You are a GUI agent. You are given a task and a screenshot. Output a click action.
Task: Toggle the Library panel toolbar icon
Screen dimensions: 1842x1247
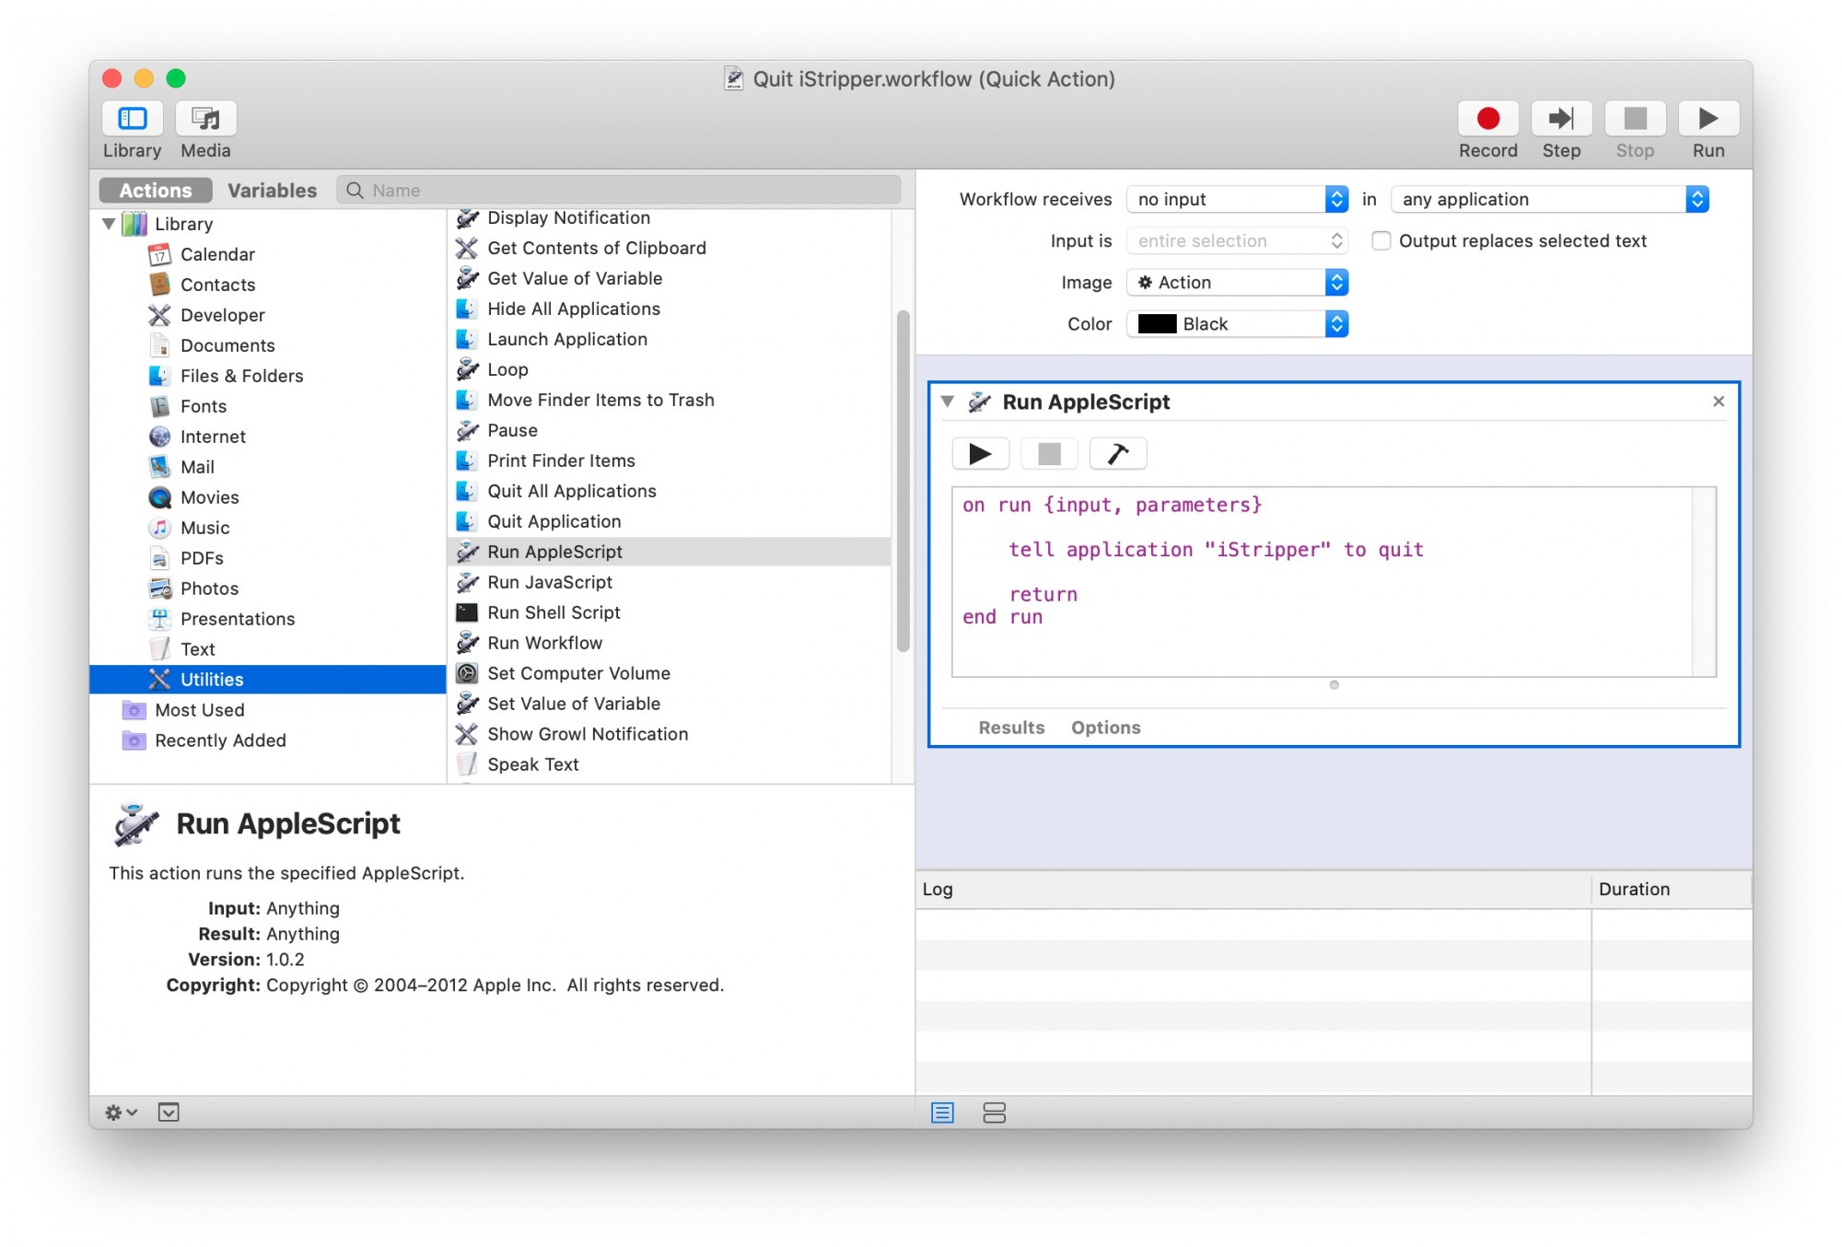pos(132,118)
